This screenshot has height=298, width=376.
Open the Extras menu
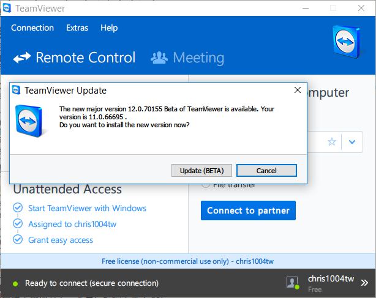coord(77,28)
